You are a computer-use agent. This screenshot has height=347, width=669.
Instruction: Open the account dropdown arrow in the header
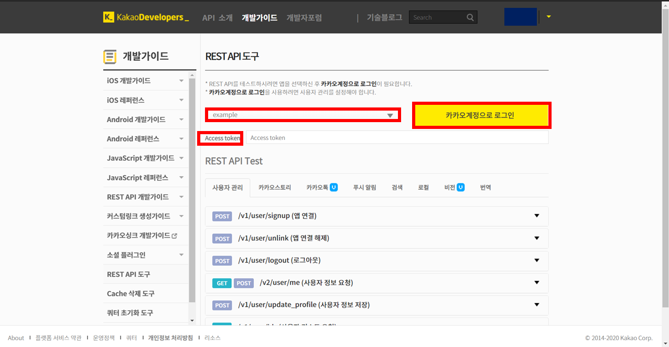click(548, 17)
